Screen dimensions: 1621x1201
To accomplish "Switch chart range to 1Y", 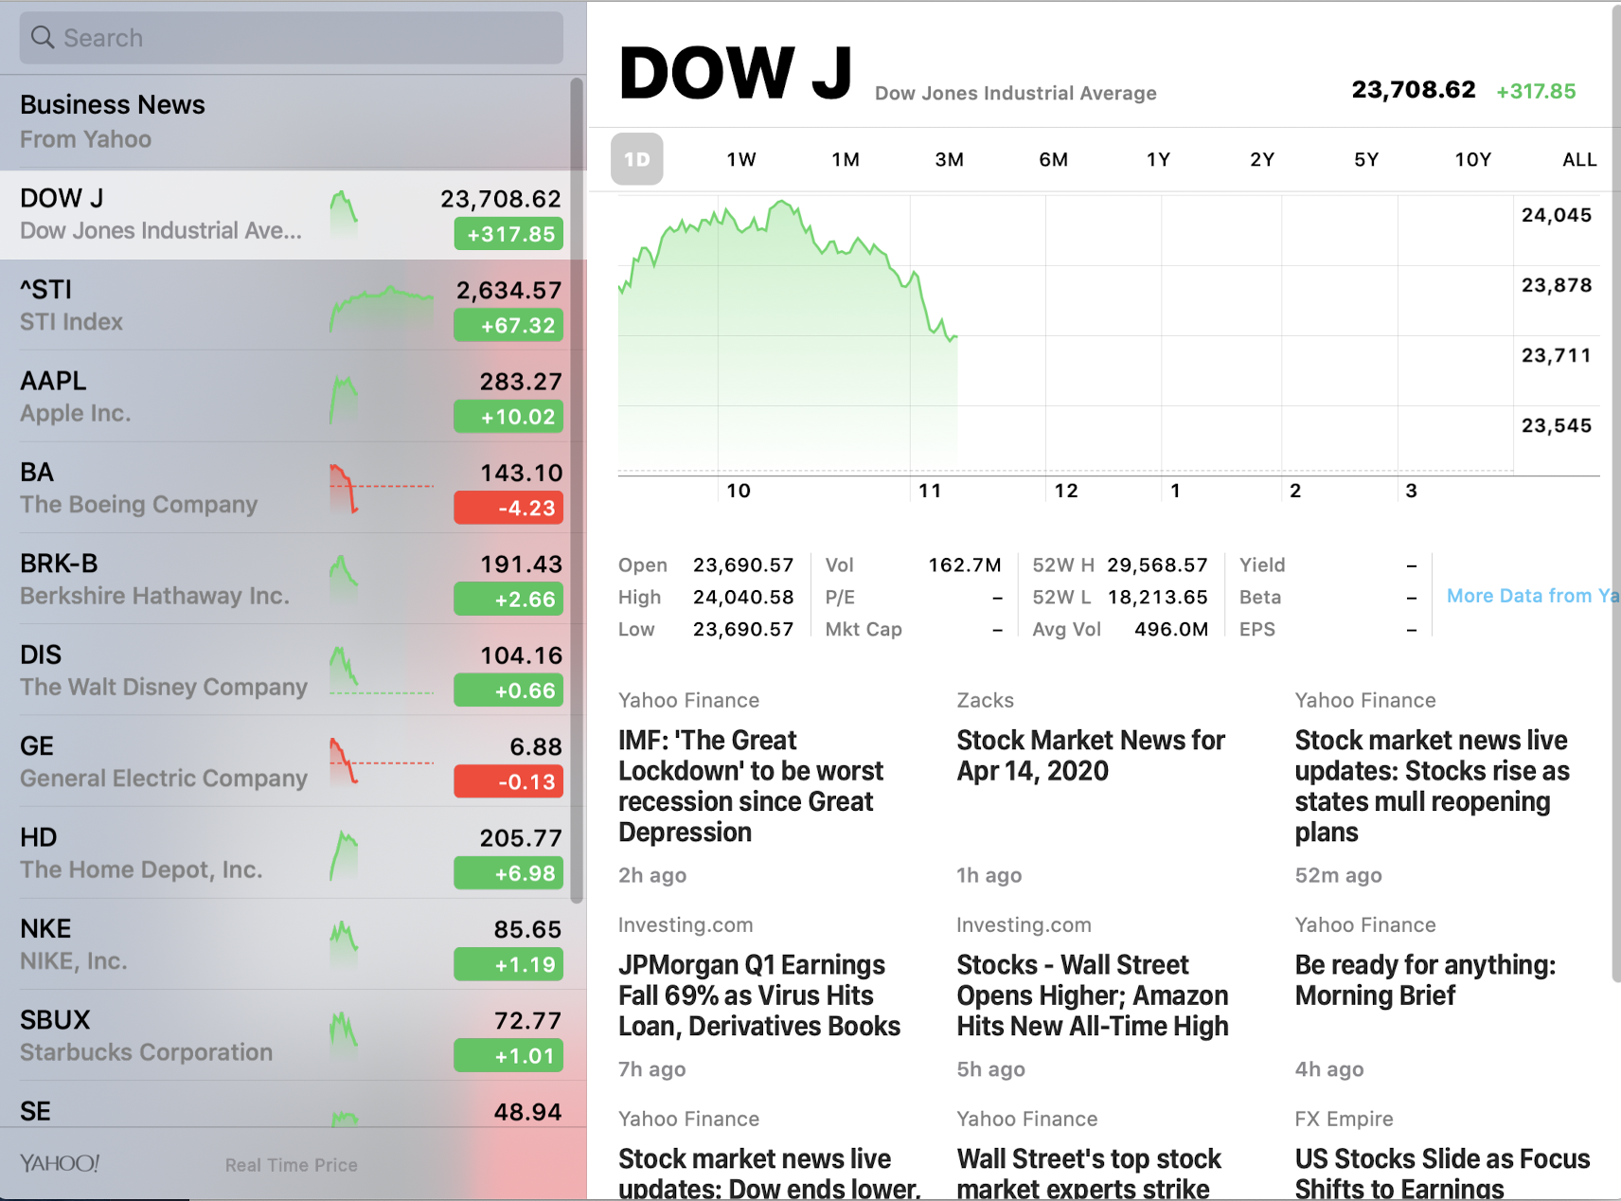I will coord(1158,159).
